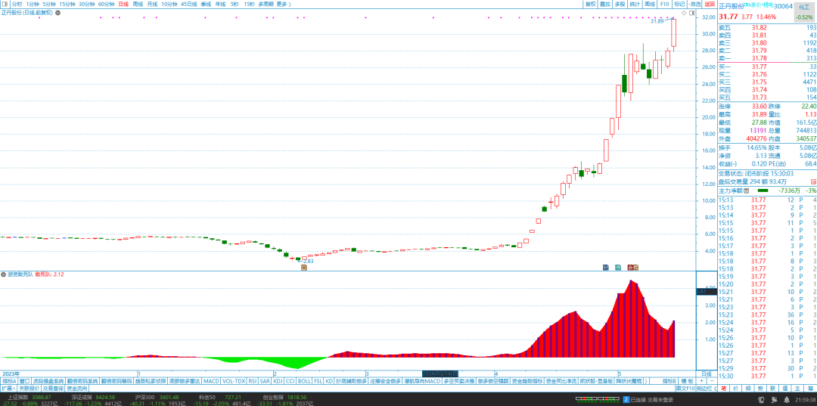The image size is (817, 406).
Task: Apply the RSI indicator
Action: click(x=253, y=381)
